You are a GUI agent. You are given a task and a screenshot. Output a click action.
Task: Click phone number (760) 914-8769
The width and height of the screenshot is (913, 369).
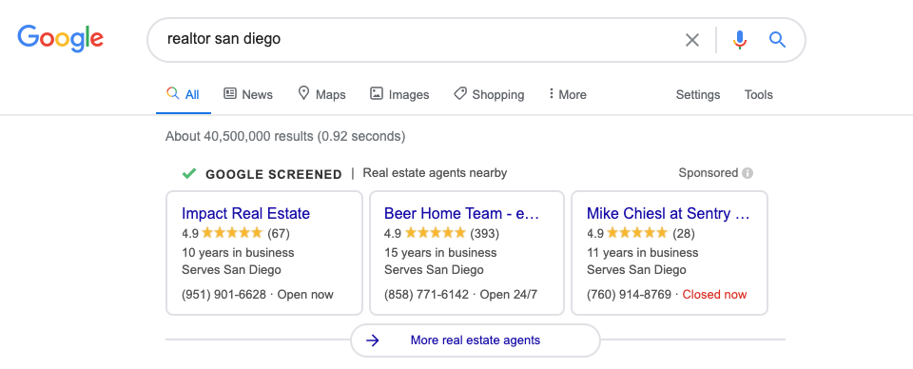(629, 295)
